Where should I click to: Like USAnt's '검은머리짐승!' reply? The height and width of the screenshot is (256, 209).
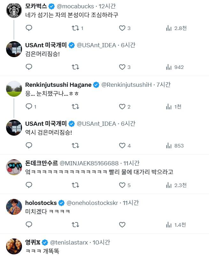click(122, 67)
